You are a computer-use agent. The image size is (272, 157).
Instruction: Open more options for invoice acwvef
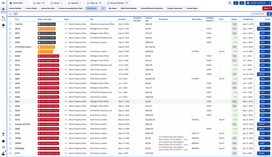pos(268,52)
